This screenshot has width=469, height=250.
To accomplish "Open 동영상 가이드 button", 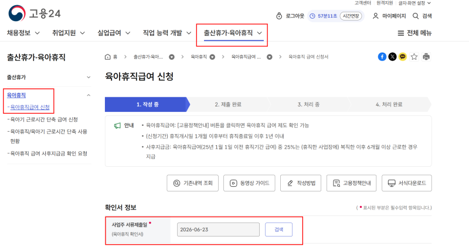I will 249,183.
